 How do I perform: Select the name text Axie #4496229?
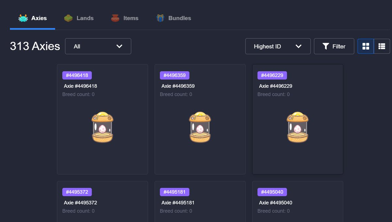click(276, 86)
